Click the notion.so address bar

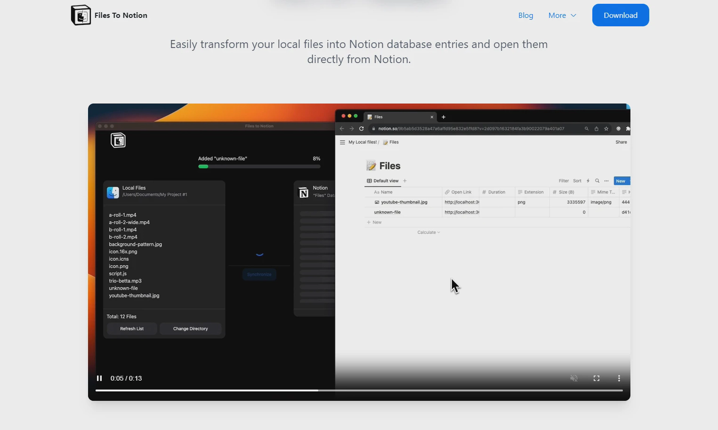coord(471,129)
